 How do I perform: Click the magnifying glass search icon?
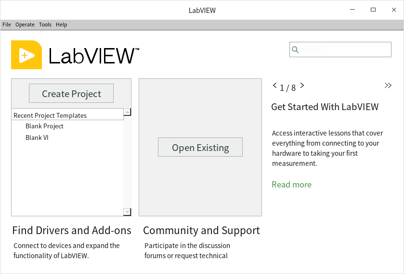296,50
